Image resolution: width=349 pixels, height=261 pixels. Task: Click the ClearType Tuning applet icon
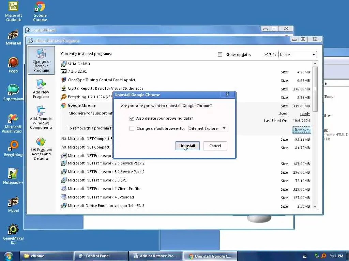[64, 80]
